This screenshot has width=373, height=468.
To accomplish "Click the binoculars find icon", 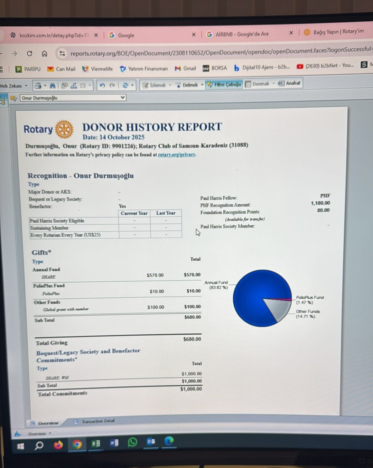I will [53, 85].
